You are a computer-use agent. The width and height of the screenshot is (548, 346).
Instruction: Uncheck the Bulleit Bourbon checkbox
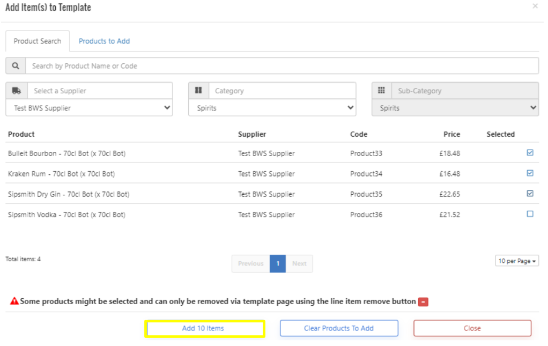coord(530,153)
